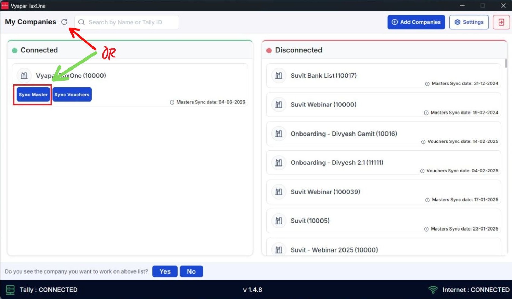The height and width of the screenshot is (299, 512).
Task: Click the info icon beside sync date 31-12-2024
Action: coord(427,84)
